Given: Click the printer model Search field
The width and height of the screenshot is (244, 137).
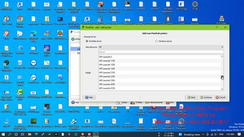Looking at the screenshot, I should [x=161, y=52].
